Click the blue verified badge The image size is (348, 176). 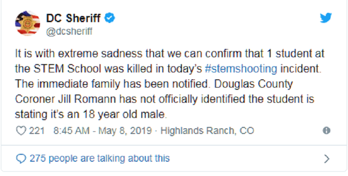pyautogui.click(x=110, y=18)
